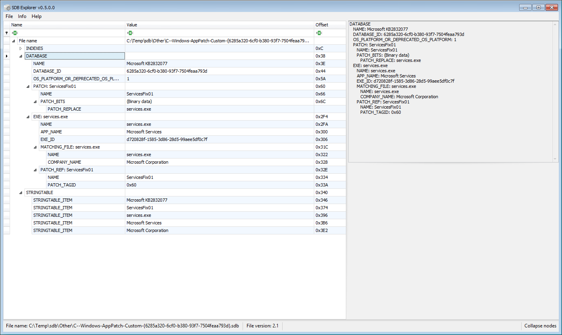Click the File version: 2.1 status entry
This screenshot has height=335, width=562.
coord(262,326)
